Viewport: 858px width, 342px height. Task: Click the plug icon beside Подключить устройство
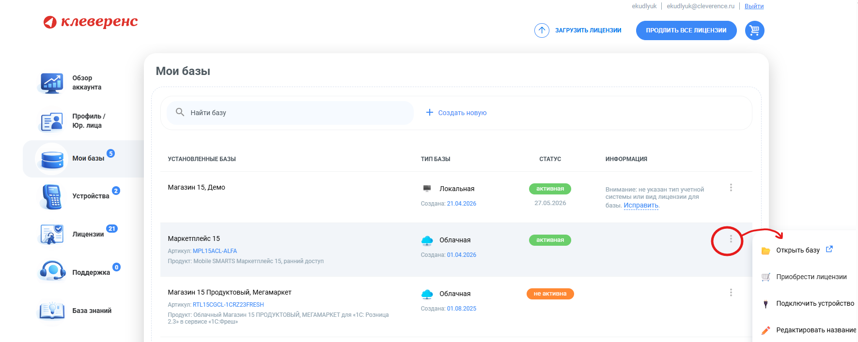(765, 304)
